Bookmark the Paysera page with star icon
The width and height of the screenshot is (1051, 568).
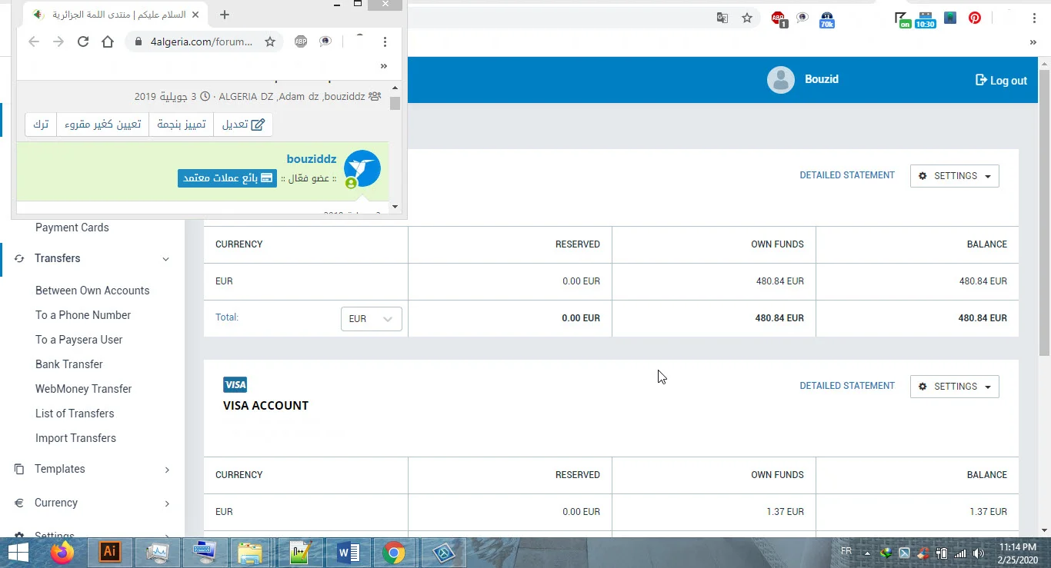pyautogui.click(x=747, y=18)
